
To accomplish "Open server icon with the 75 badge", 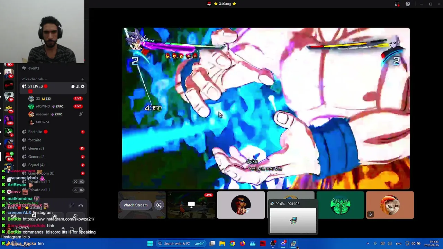I will coord(9,109).
